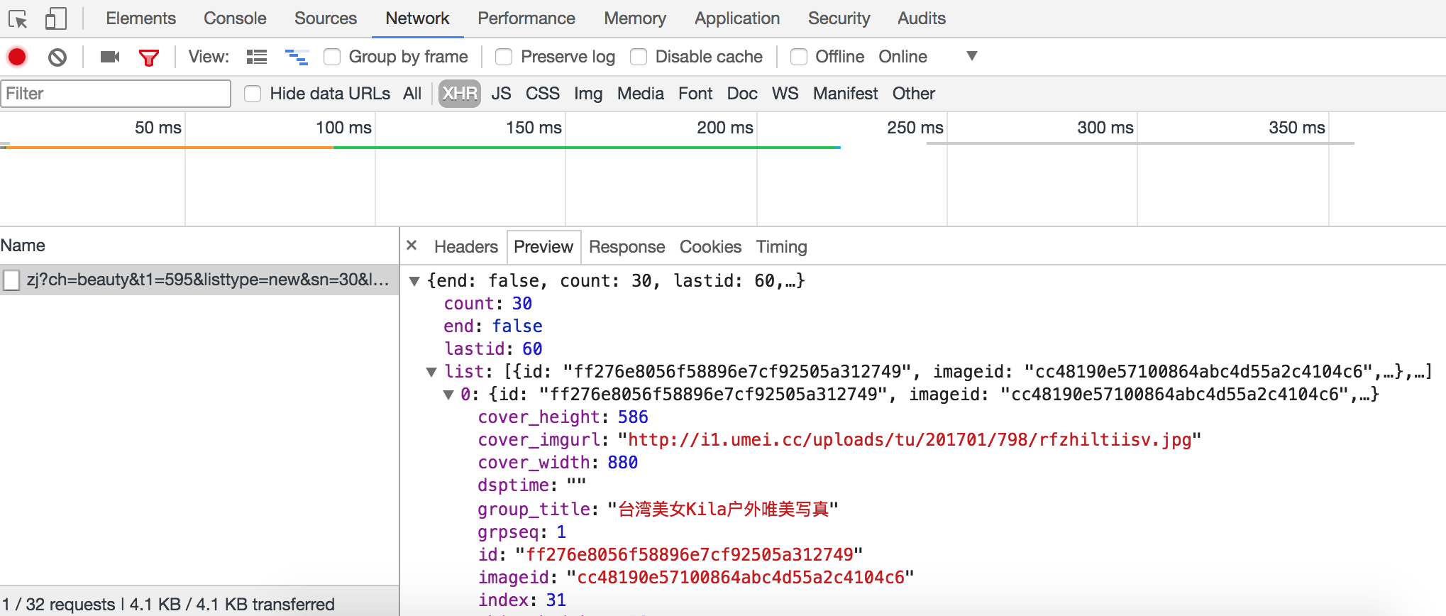Open the network throttling dropdown arrow

click(972, 56)
